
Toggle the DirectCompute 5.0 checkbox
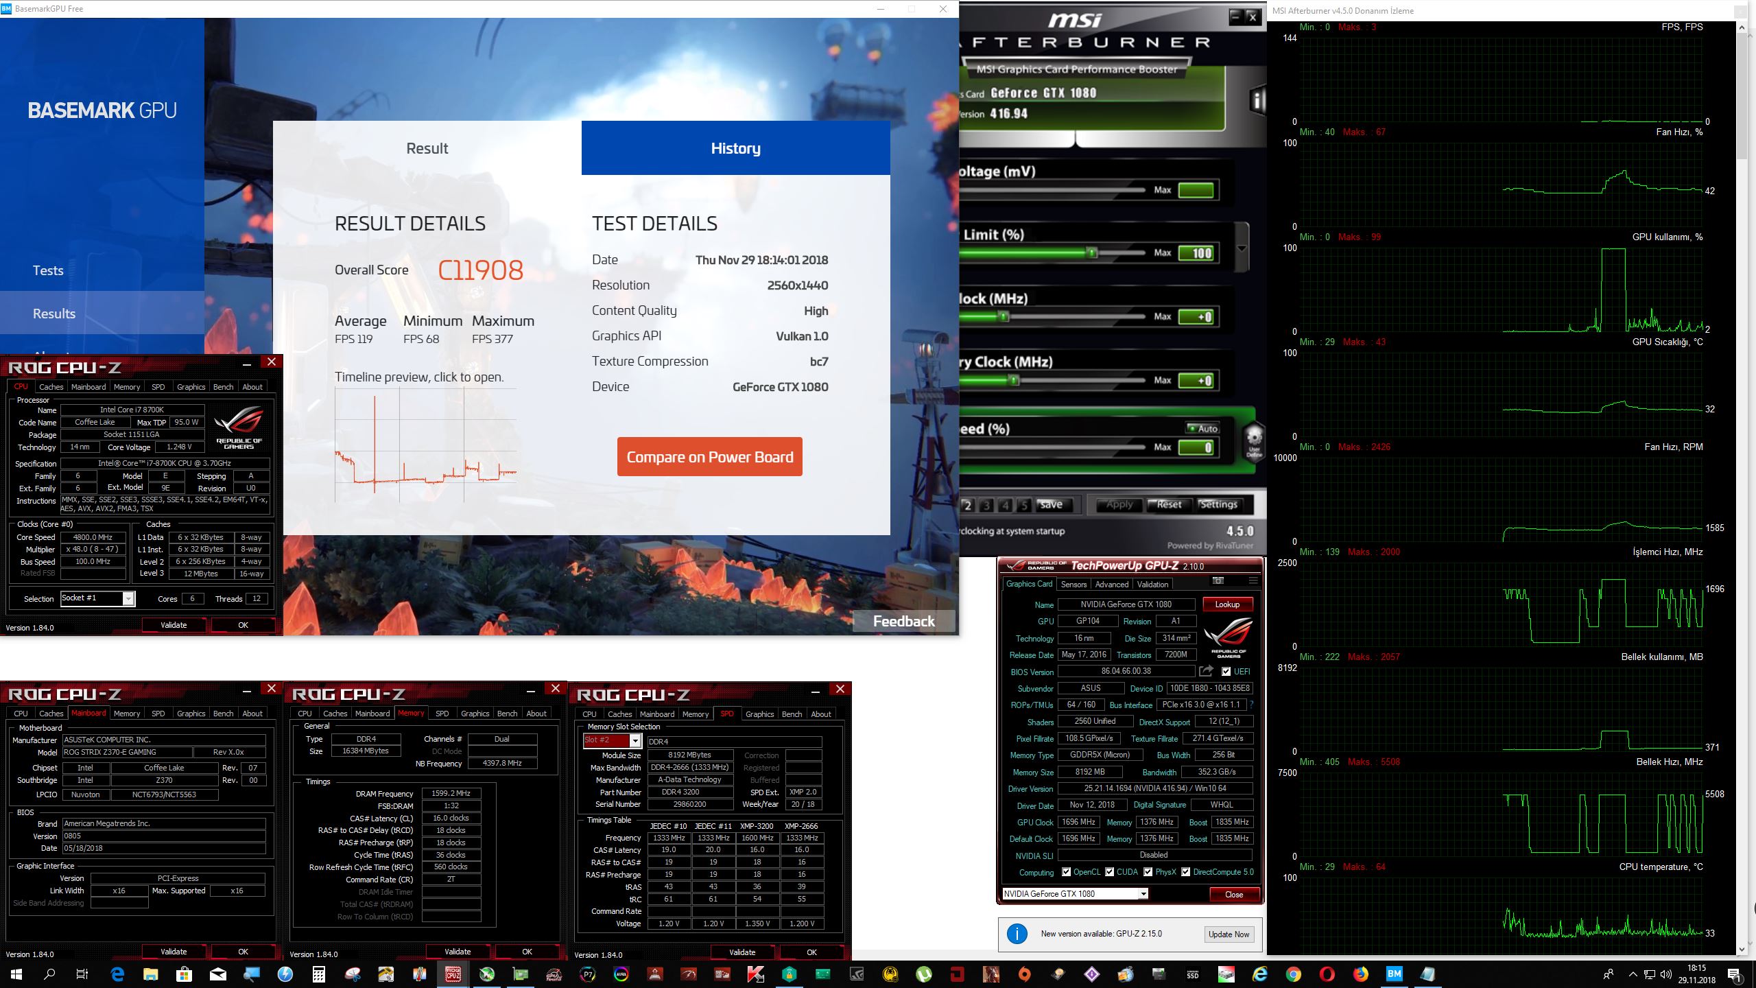coord(1185,872)
